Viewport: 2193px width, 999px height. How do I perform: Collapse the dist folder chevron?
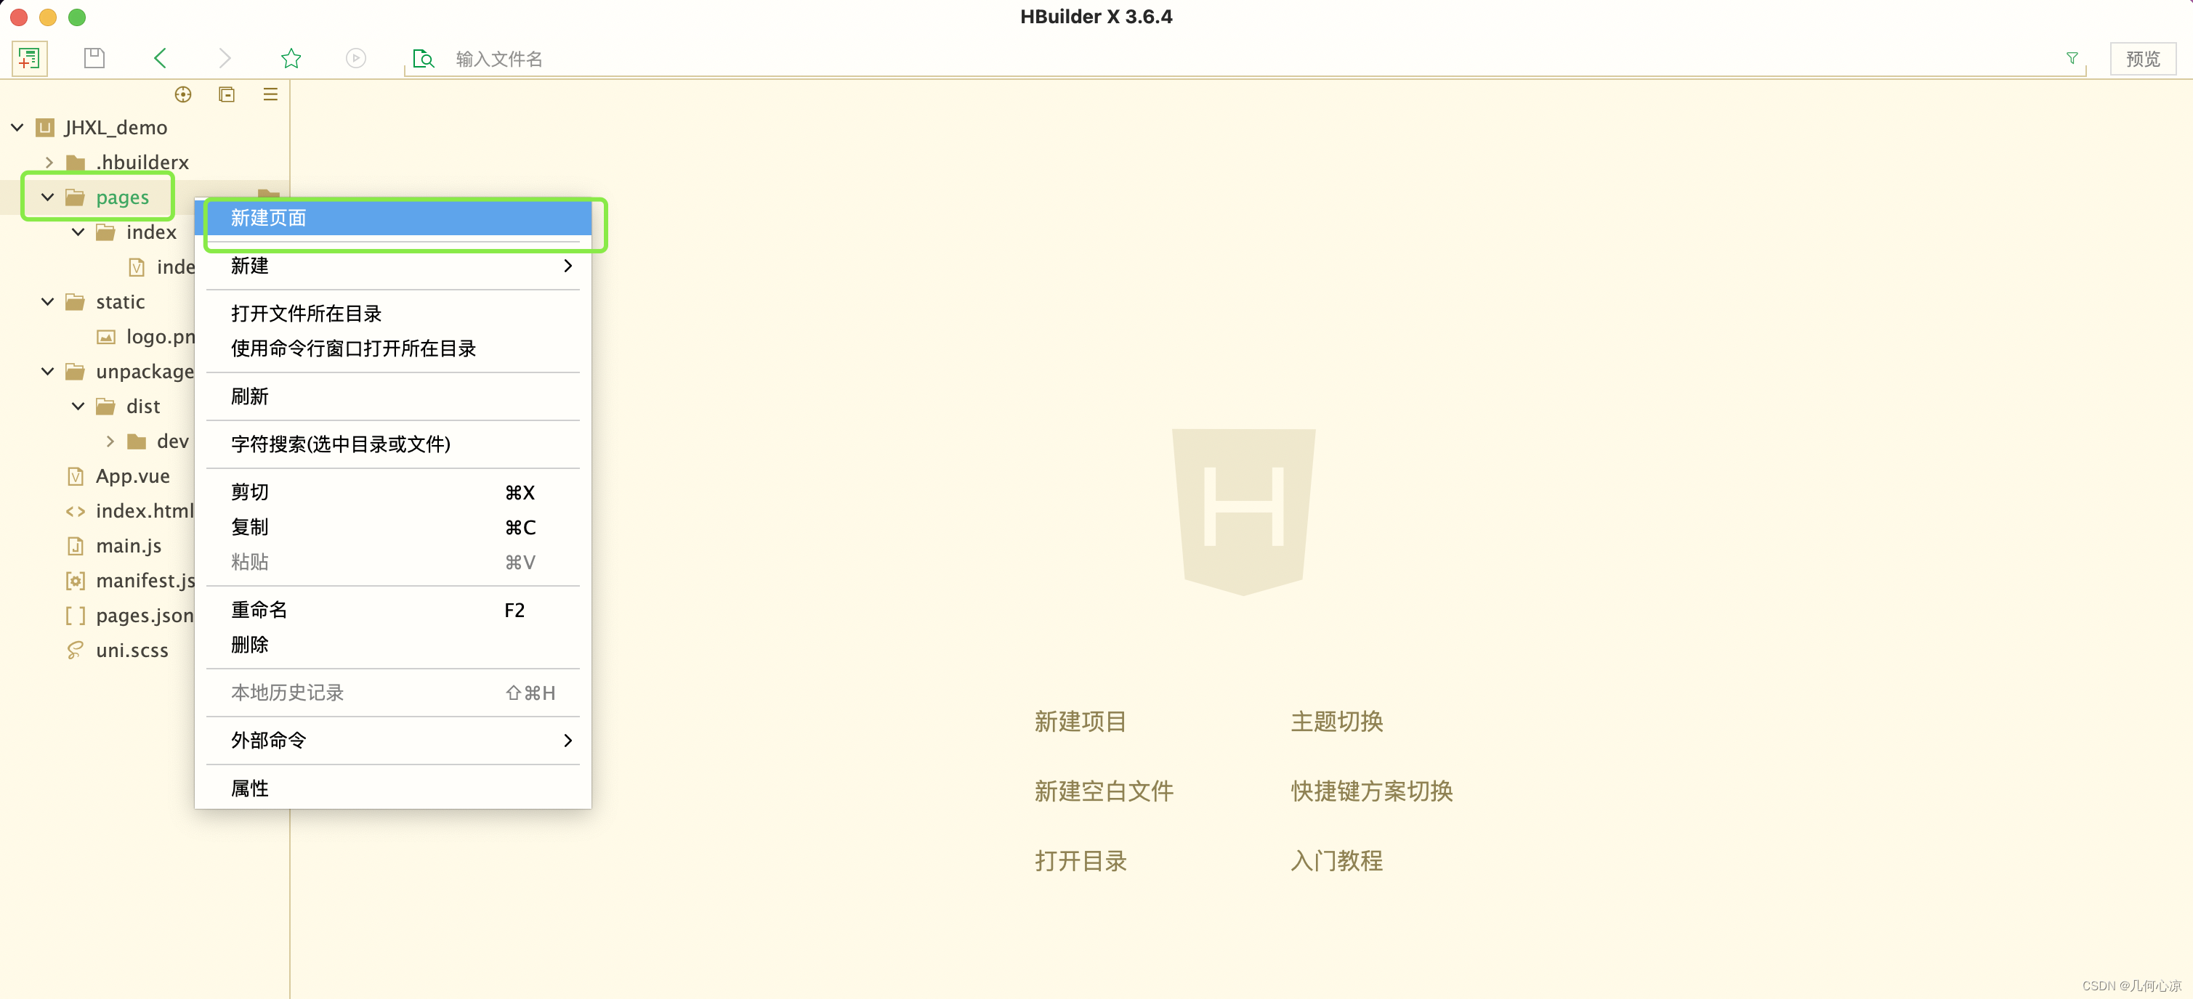tap(78, 407)
